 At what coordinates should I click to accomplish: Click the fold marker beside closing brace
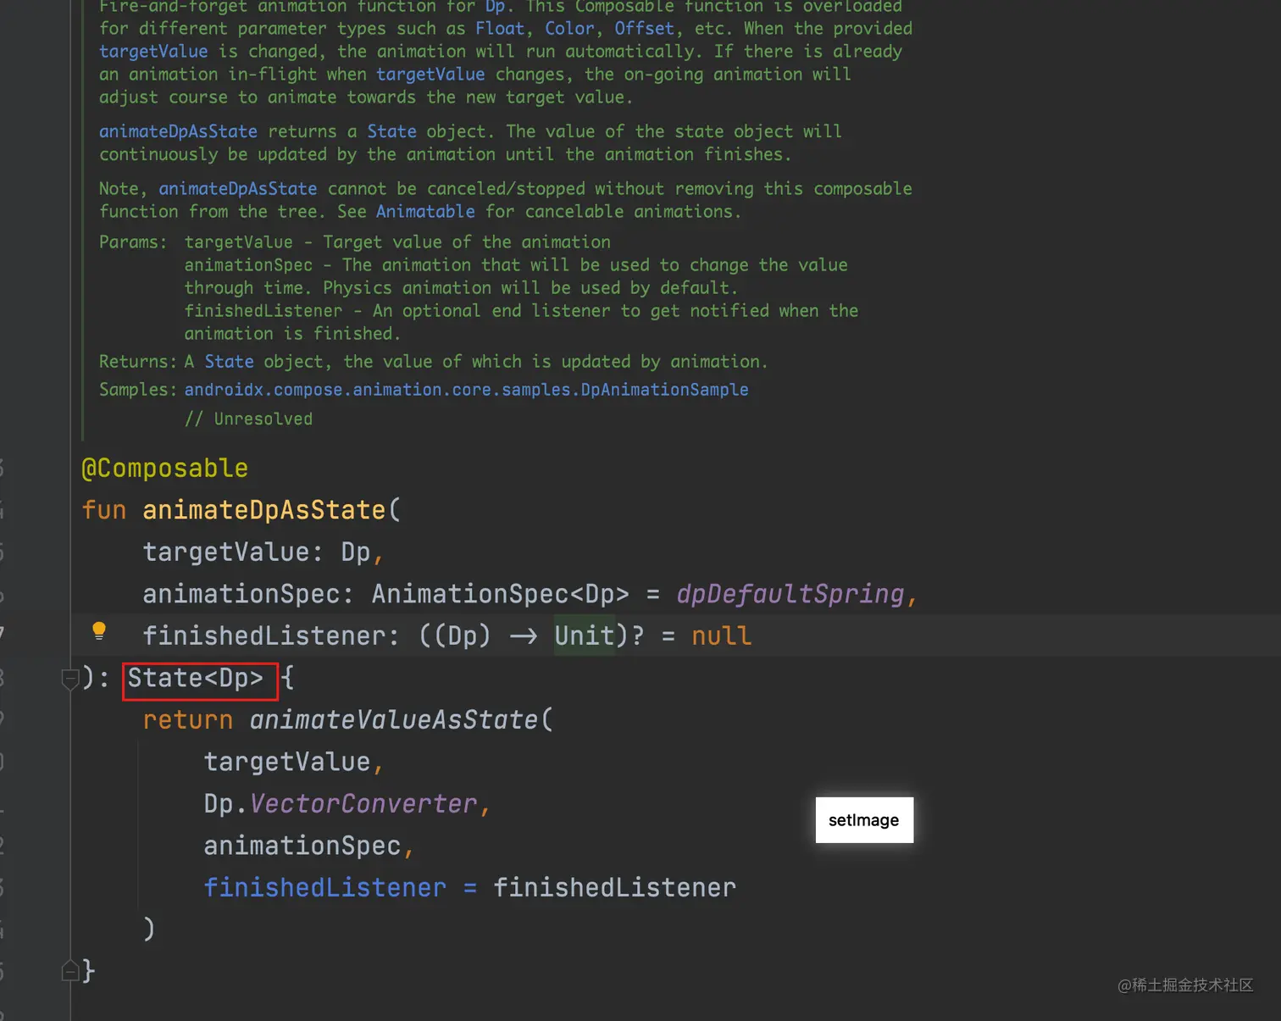click(69, 971)
